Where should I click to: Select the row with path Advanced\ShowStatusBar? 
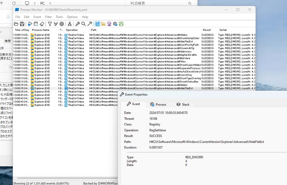134,82
